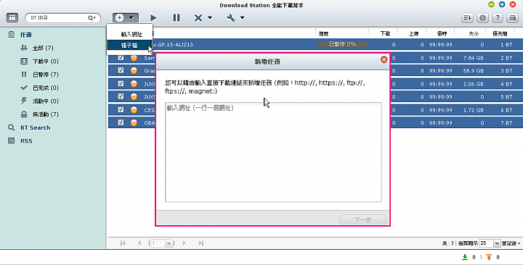Toggle checkbox for the 58.9 GB task
This screenshot has height=265, width=523.
pos(121,70)
